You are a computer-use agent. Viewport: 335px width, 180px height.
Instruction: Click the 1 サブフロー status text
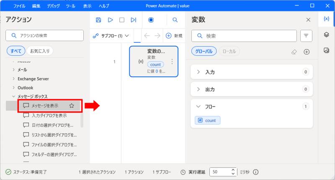coord(162,172)
